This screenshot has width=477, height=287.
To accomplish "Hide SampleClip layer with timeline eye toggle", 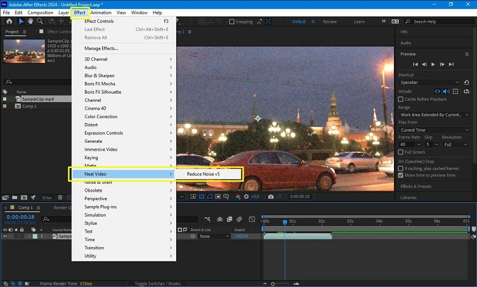I will [5, 236].
